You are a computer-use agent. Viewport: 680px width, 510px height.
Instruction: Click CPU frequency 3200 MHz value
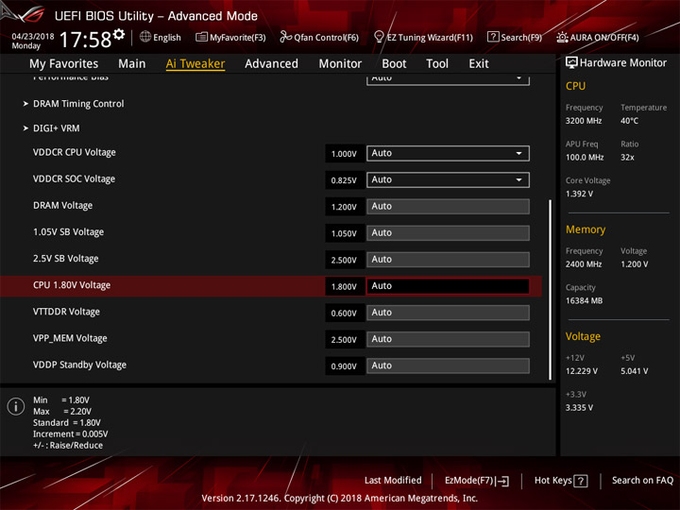click(584, 121)
